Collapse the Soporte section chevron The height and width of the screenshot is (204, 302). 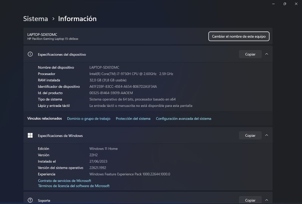click(267, 200)
